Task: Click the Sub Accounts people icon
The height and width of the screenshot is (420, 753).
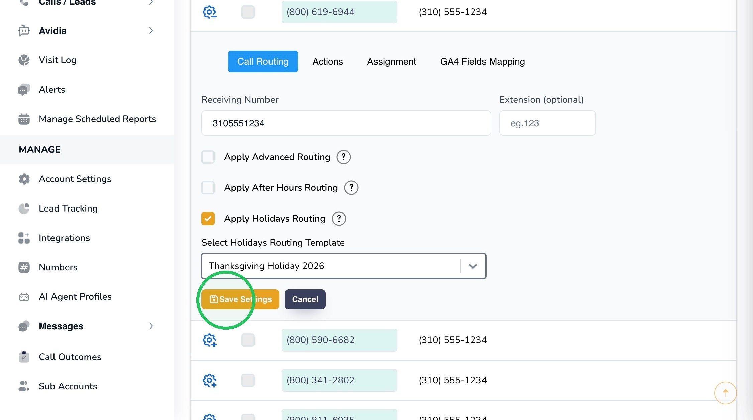Action: pyautogui.click(x=24, y=386)
